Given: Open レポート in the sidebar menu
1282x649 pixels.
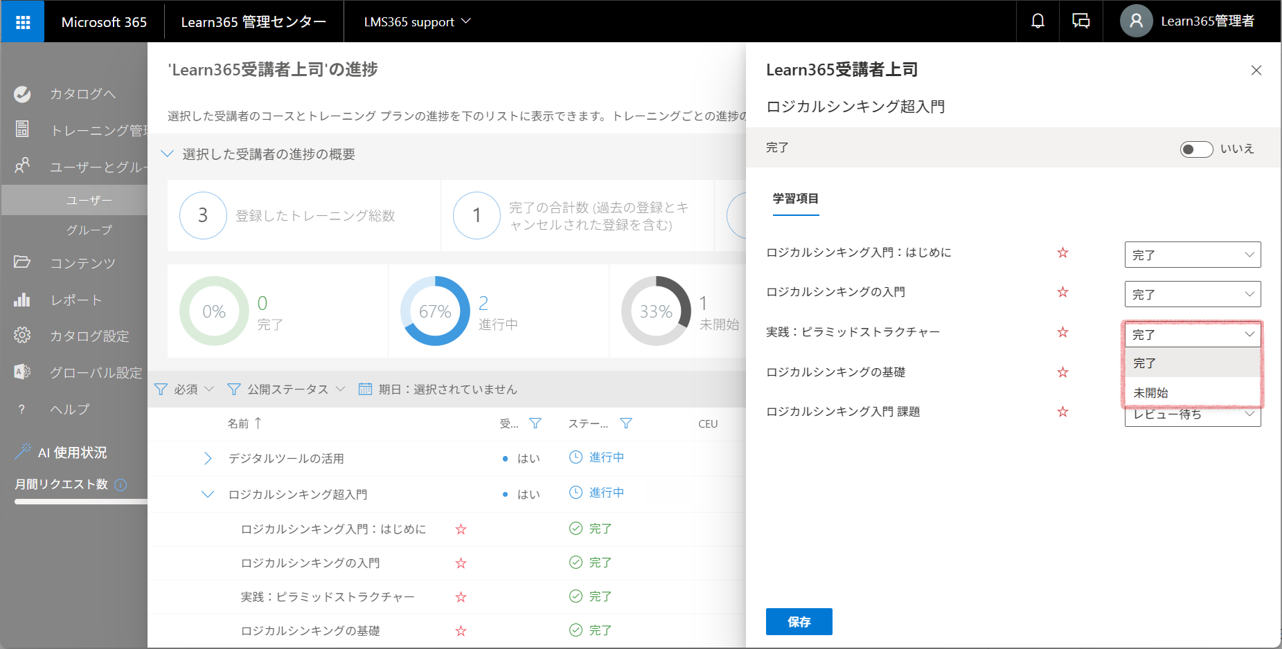Looking at the screenshot, I should click(76, 300).
